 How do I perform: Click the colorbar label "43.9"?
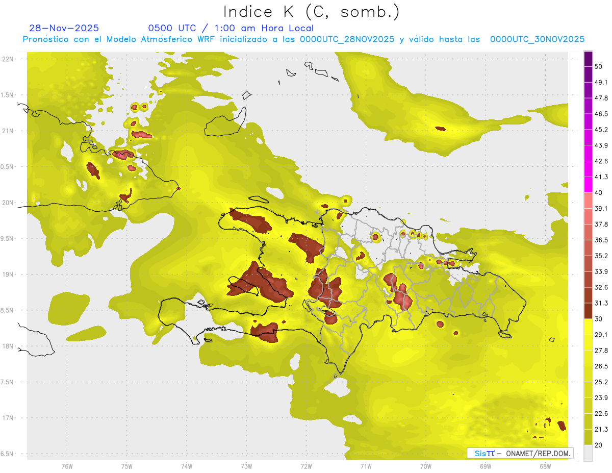(601, 145)
